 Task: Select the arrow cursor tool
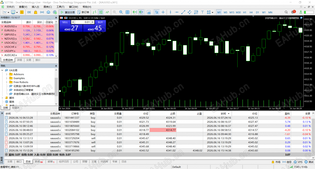pyautogui.click(x=157, y=12)
